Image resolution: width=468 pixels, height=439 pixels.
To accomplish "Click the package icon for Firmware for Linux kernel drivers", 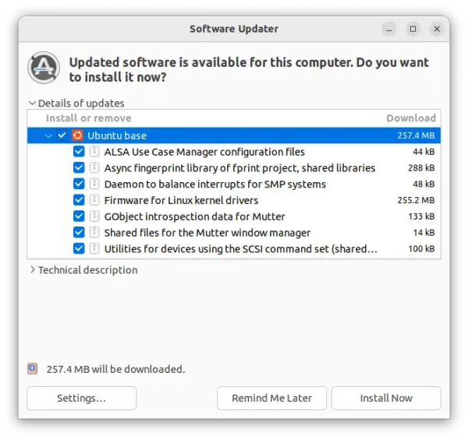I will (94, 200).
